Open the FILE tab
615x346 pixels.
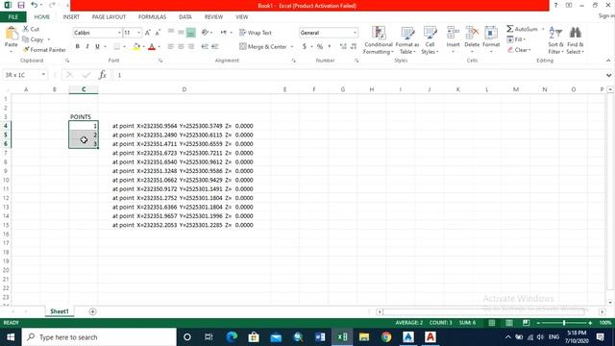pos(13,17)
